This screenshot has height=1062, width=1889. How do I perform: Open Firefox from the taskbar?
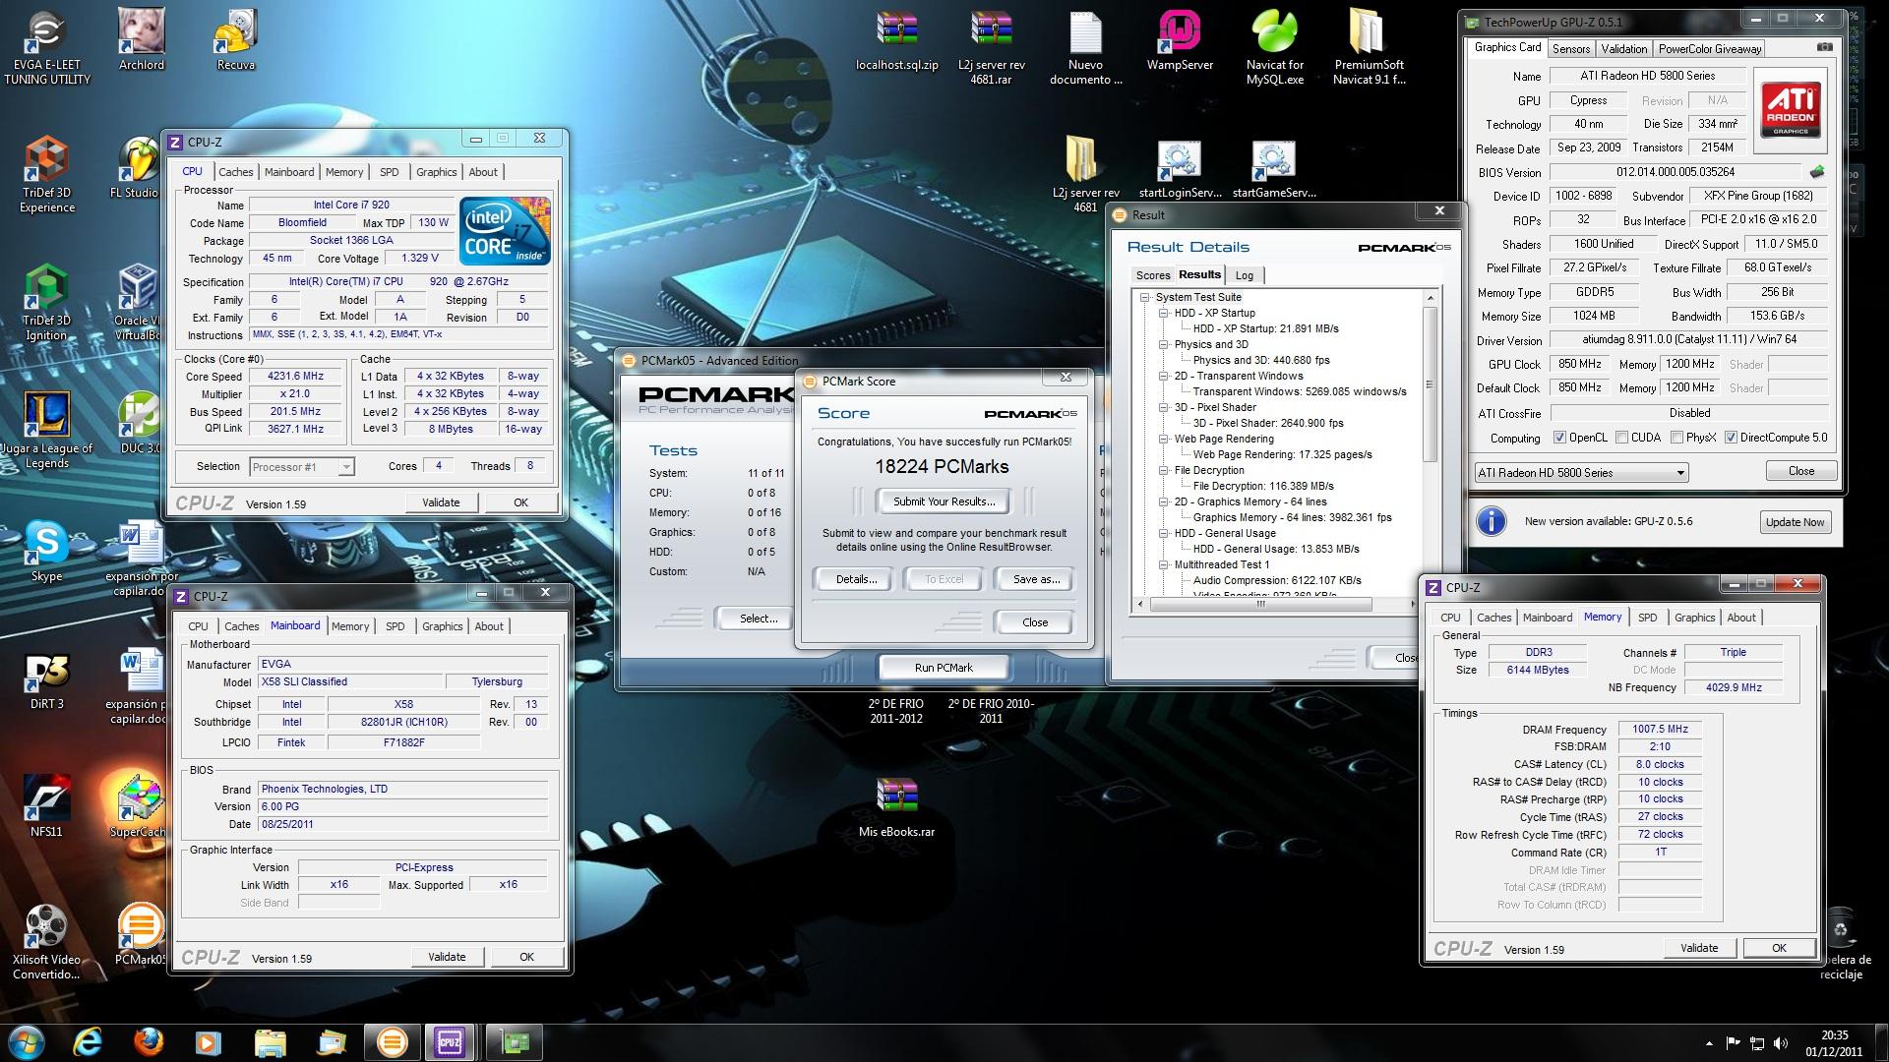[149, 1041]
